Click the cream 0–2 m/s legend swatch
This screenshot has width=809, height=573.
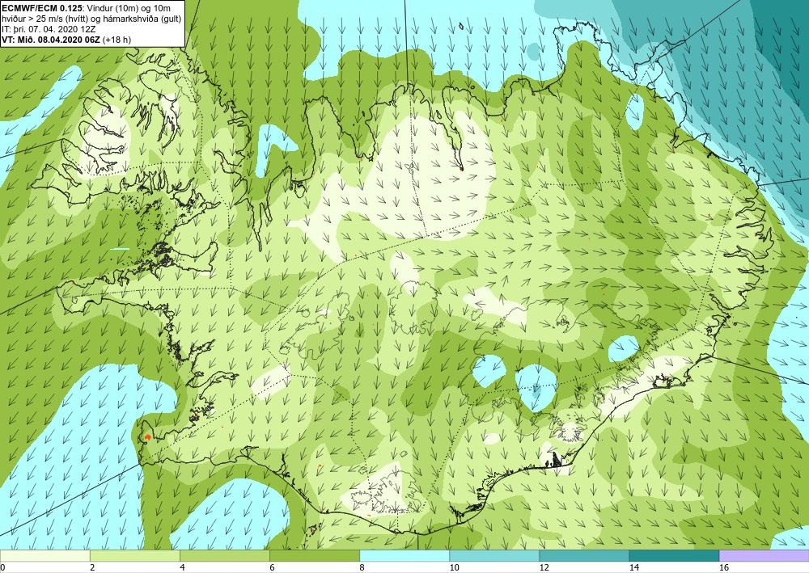click(44, 555)
